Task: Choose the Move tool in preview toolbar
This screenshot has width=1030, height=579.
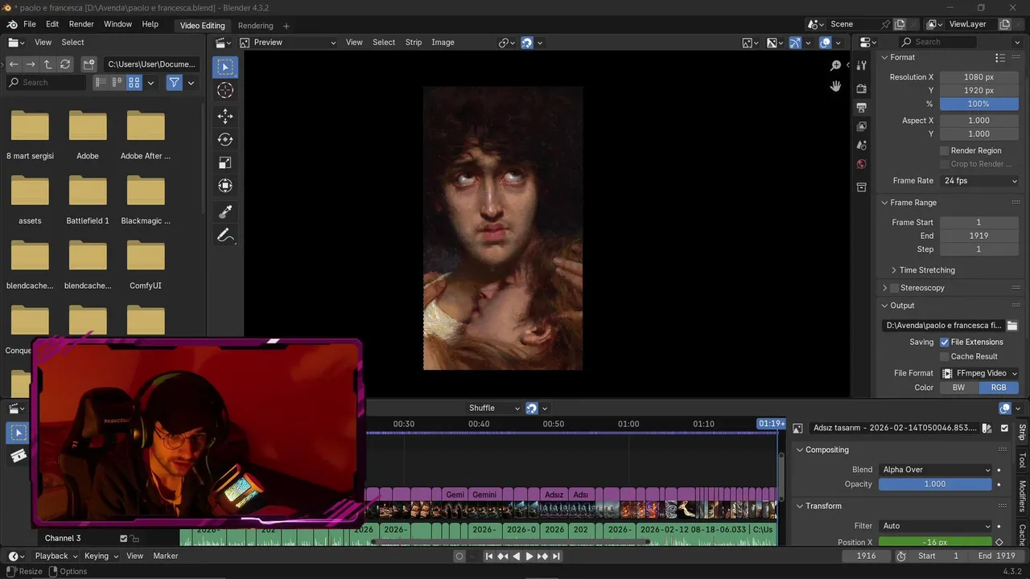Action: tap(225, 117)
